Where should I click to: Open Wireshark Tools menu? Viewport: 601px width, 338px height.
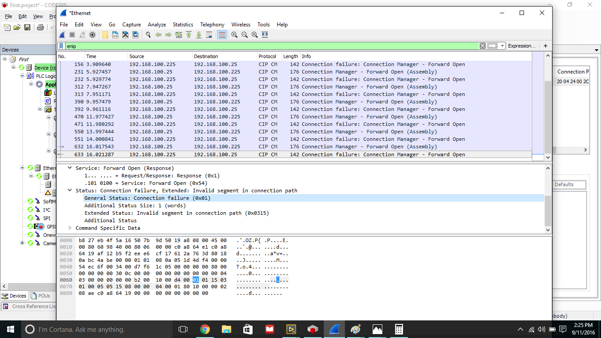[264, 25]
